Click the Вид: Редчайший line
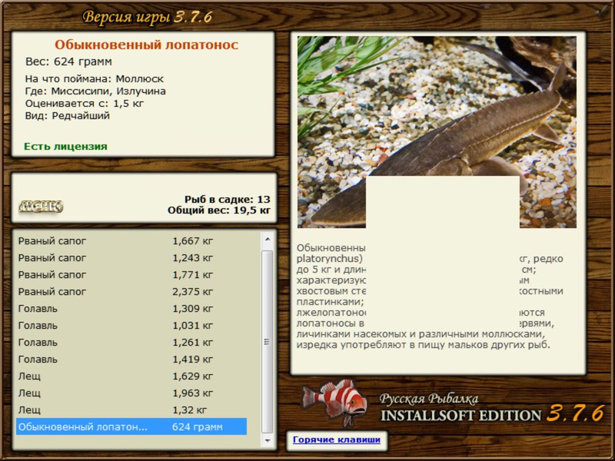 pyautogui.click(x=68, y=116)
